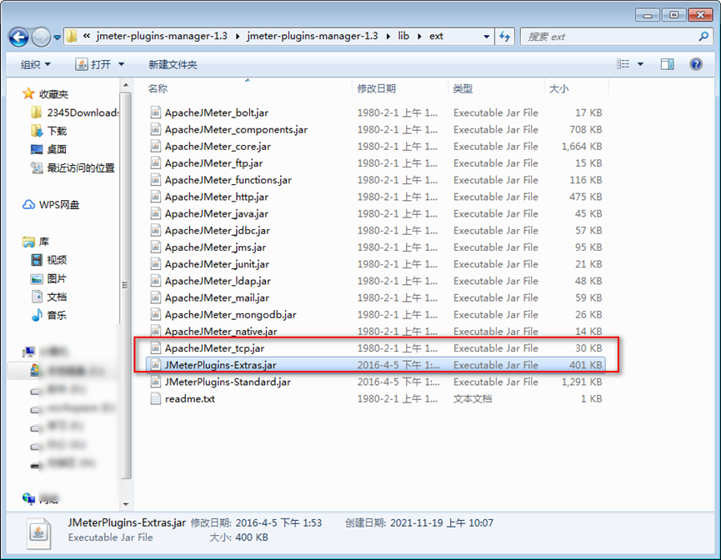Click the folder icon in address bar
721x560 pixels.
pos(72,37)
